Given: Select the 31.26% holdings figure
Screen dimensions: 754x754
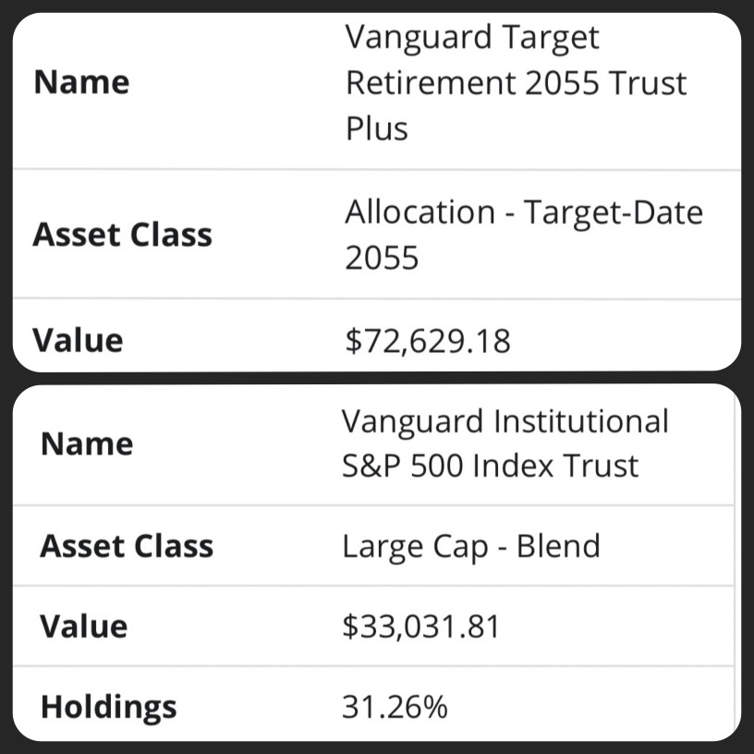Looking at the screenshot, I should pos(395,707).
